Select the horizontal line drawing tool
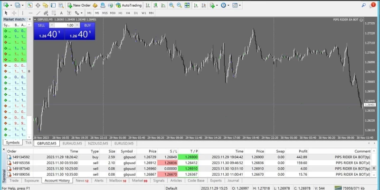The height and width of the screenshot is (190, 380). click(x=30, y=13)
